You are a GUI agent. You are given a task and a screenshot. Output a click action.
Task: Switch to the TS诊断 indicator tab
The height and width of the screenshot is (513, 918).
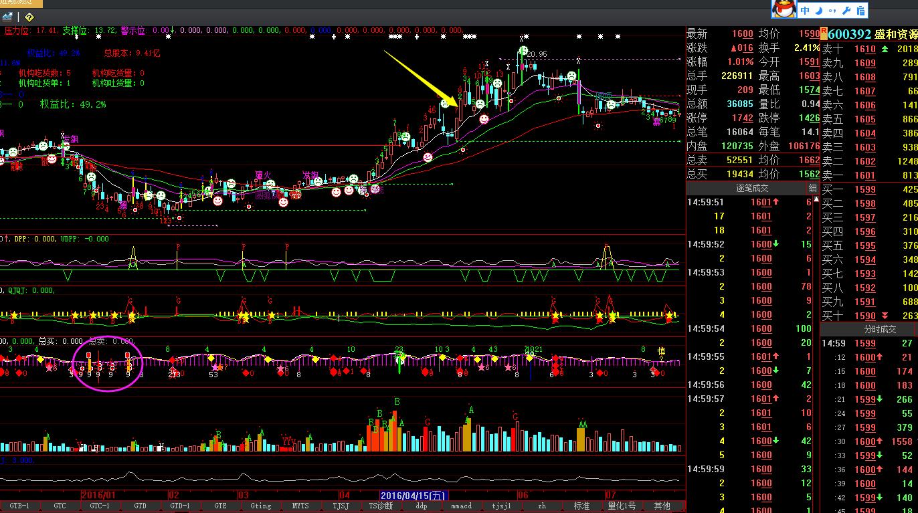[381, 506]
